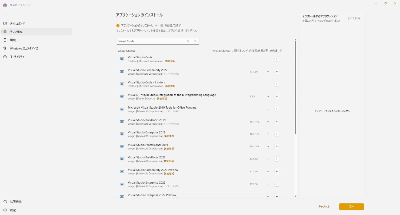The height and width of the screenshot is (215, 400).
Task: Click the Dev Home app icon in title bar
Action: coord(5,5)
